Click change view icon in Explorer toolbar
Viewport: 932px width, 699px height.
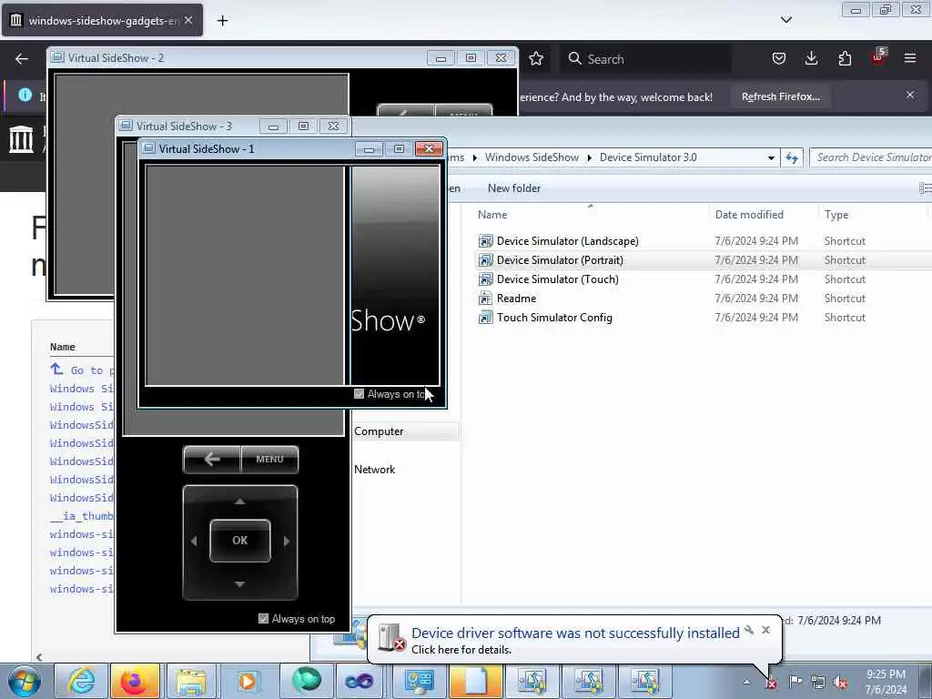pyautogui.click(x=925, y=187)
